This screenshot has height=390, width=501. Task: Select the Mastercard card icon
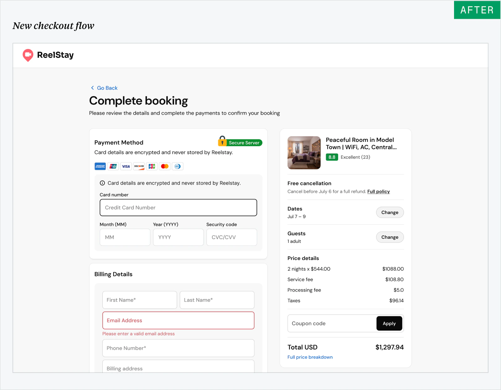coord(165,166)
